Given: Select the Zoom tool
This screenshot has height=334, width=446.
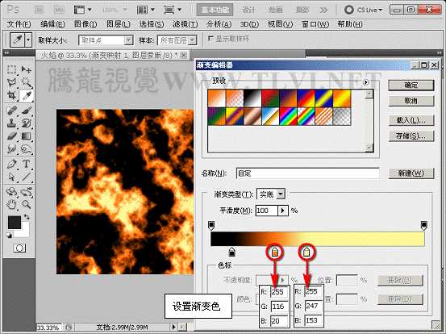Looking at the screenshot, I should 27,204.
